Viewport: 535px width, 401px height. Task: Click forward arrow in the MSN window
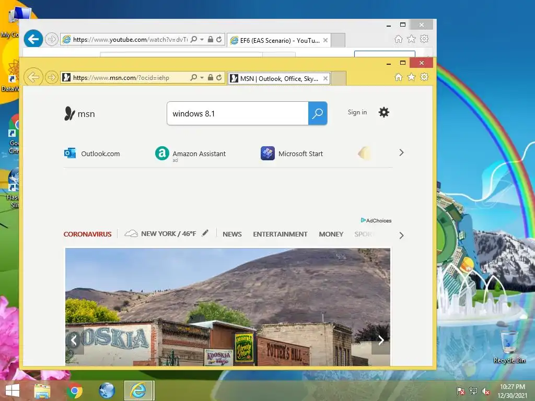pyautogui.click(x=52, y=78)
